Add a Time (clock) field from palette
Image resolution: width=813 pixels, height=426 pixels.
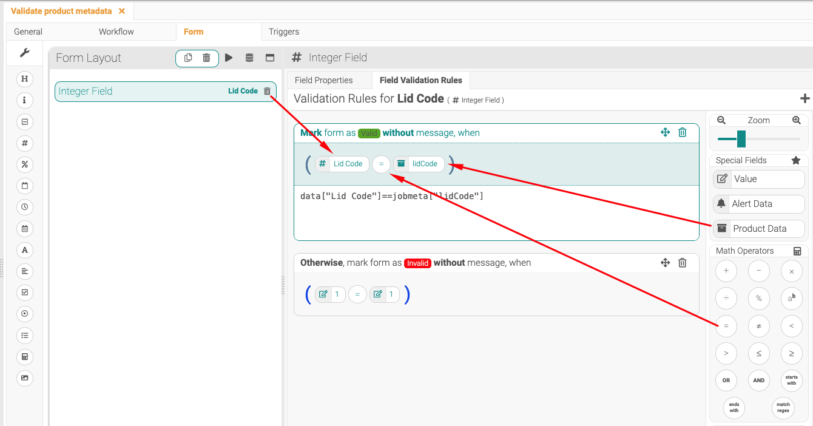point(25,207)
